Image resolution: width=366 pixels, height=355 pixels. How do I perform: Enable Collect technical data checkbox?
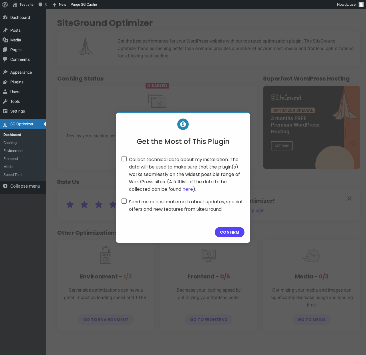click(x=124, y=159)
